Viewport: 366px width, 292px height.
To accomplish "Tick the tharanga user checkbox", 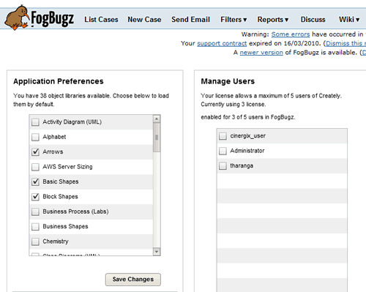I will point(223,166).
